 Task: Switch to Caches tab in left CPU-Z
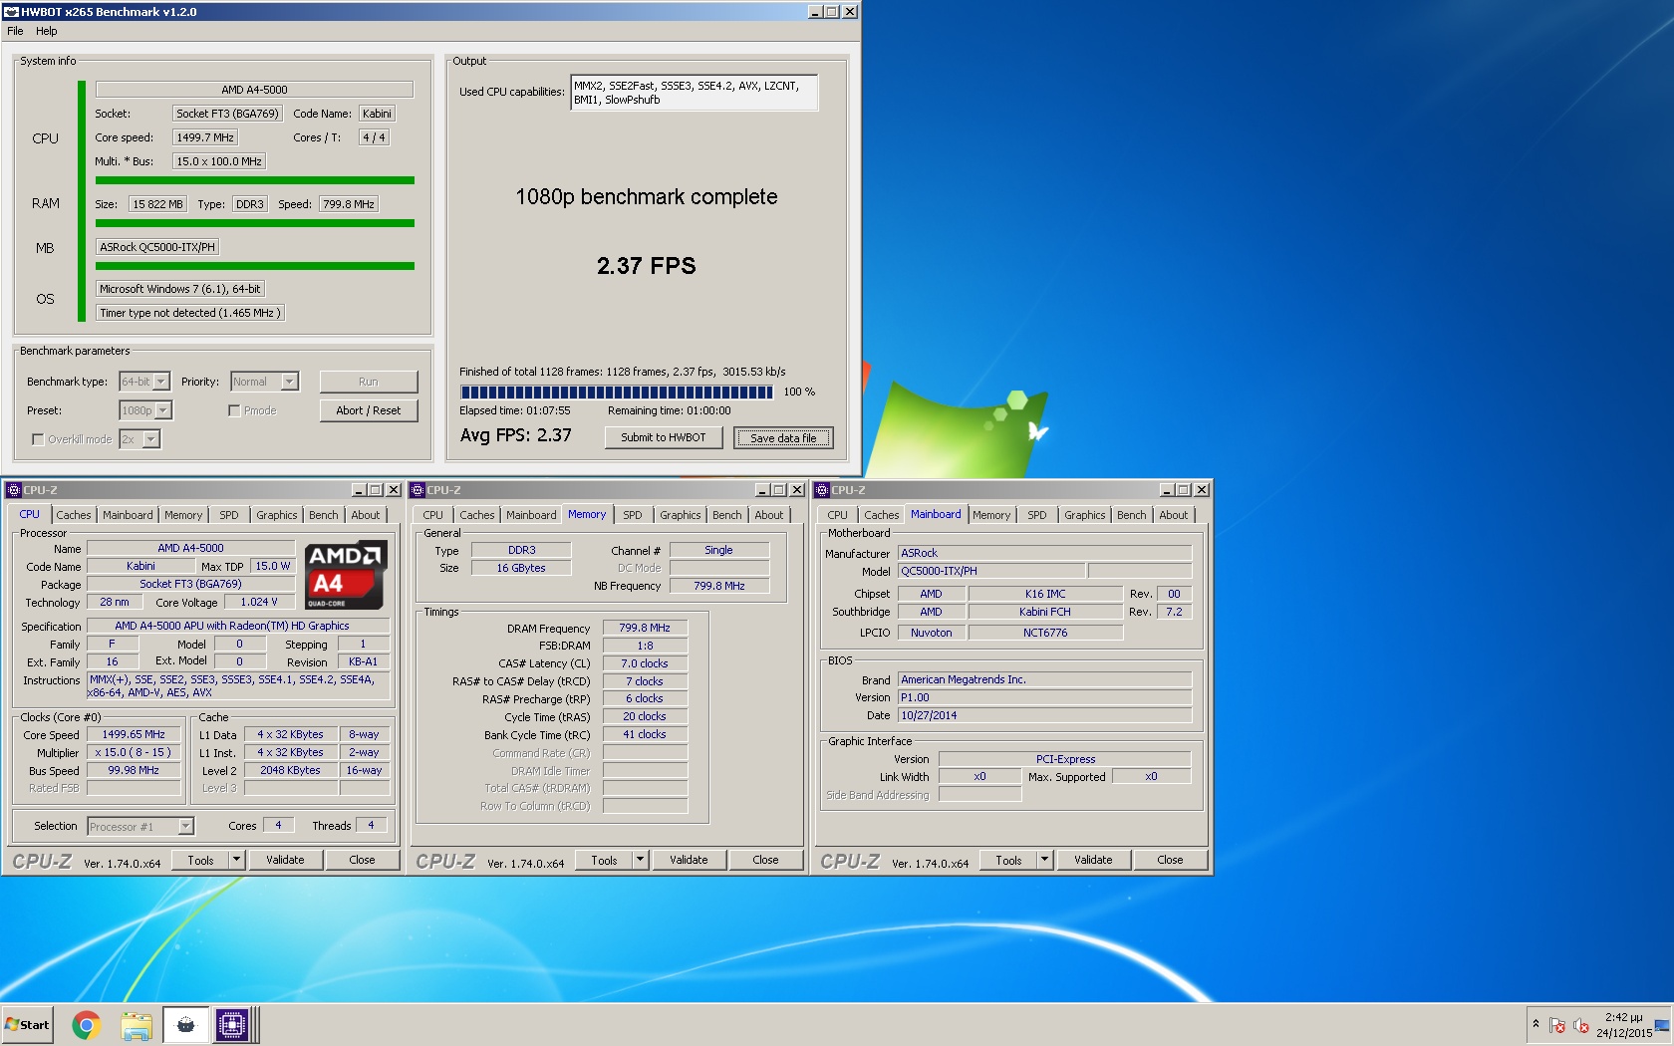pos(73,515)
